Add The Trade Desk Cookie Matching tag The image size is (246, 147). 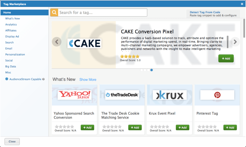click(135, 128)
